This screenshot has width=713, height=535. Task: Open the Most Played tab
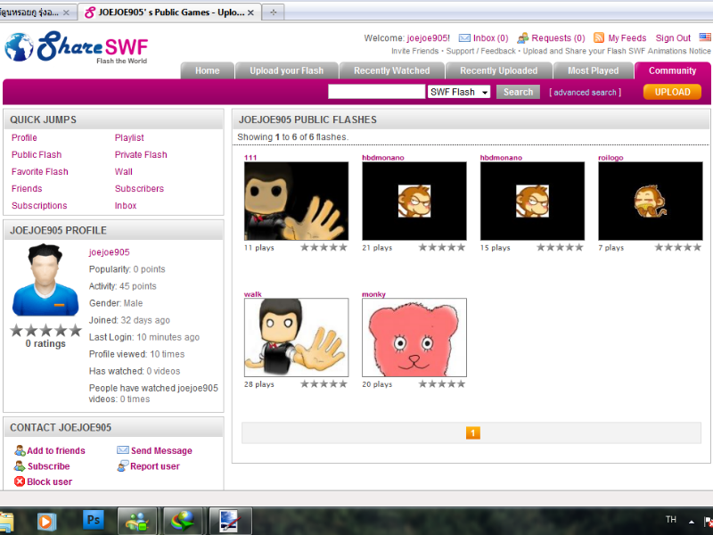point(594,70)
